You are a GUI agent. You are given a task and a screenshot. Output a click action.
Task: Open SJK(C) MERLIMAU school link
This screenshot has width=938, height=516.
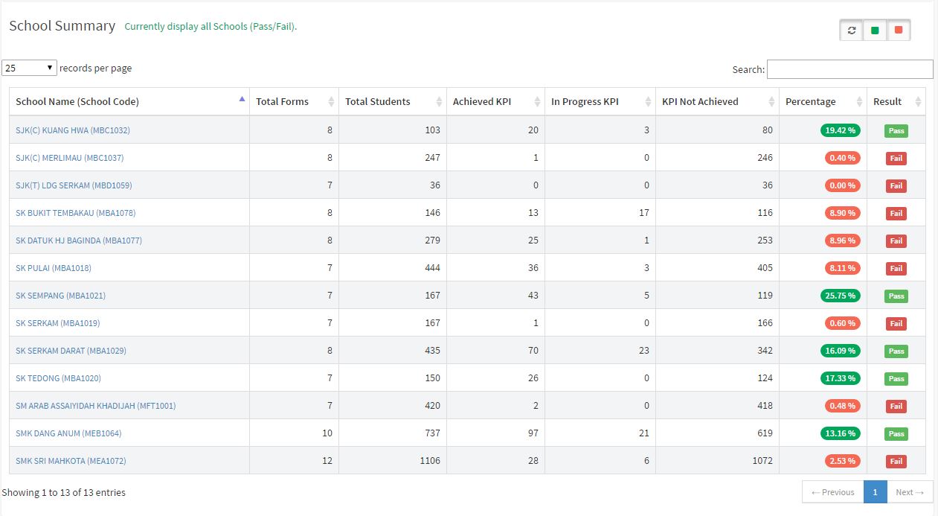coord(70,158)
